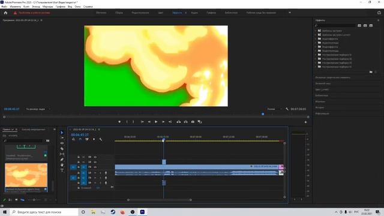384x216 pixels.
Task: Expand the Аудиоэффекты folder
Action: (316, 39)
